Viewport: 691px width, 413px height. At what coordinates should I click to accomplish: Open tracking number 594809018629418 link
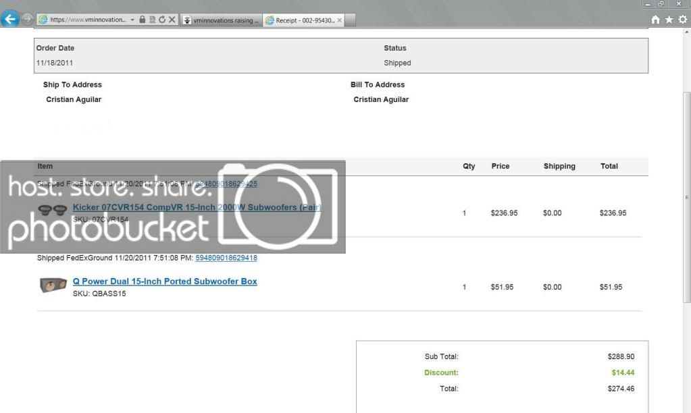226,258
